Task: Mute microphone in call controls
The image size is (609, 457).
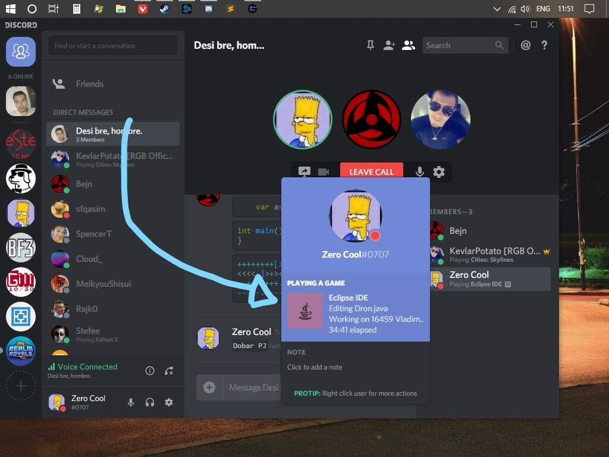Action: pos(419,171)
